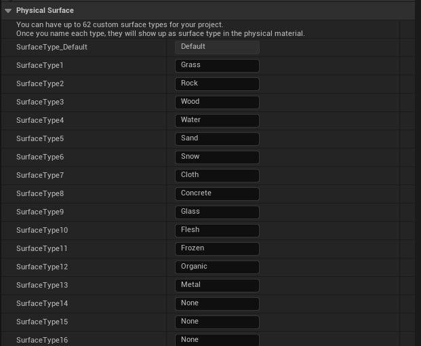Edit the Flesh surface name field

click(x=217, y=230)
